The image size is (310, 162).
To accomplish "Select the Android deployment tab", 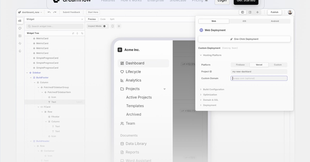I will pos(275,21).
